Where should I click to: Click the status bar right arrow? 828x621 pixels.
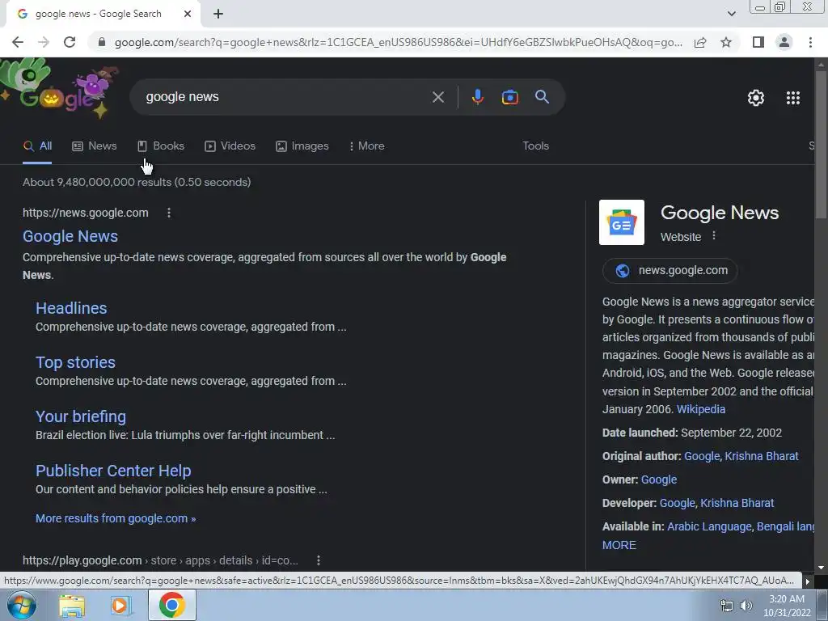[807, 581]
